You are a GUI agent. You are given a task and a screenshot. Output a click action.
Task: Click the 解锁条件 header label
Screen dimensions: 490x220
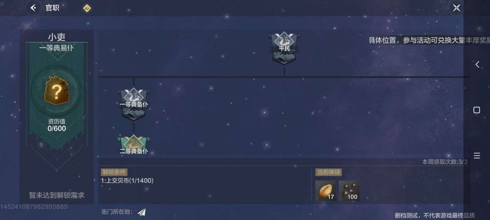pyautogui.click(x=114, y=172)
